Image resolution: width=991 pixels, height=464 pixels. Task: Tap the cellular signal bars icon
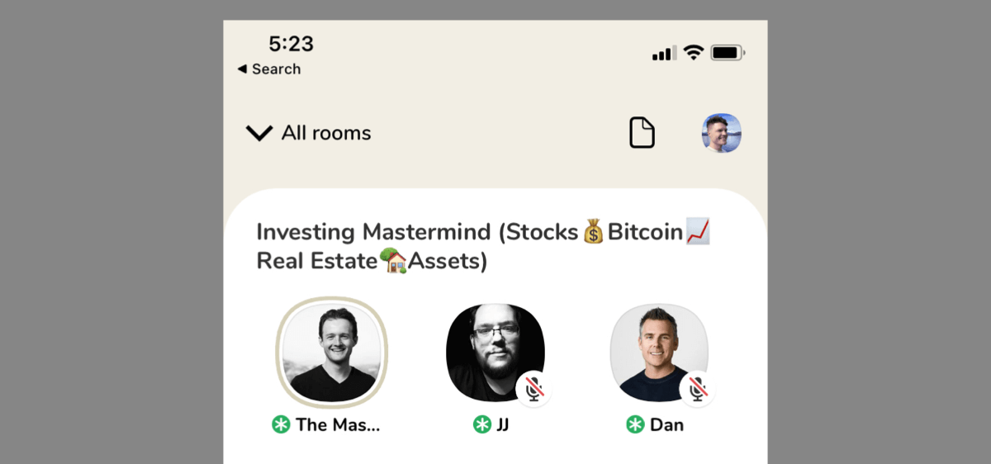664,54
